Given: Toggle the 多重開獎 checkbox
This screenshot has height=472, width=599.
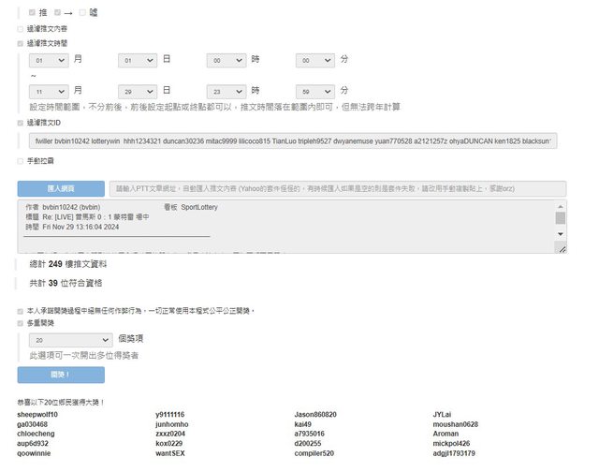Looking at the screenshot, I should tap(21, 323).
